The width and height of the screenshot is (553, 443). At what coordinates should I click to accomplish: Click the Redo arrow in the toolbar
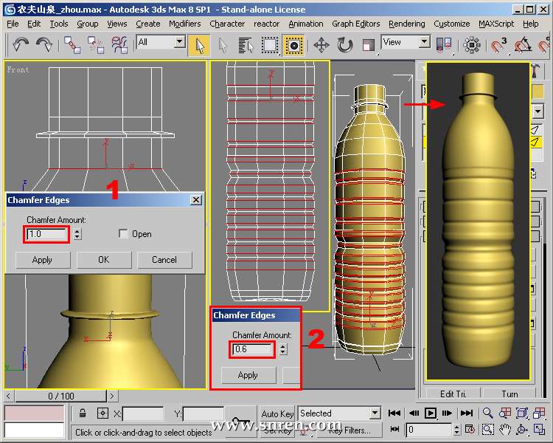tap(44, 45)
